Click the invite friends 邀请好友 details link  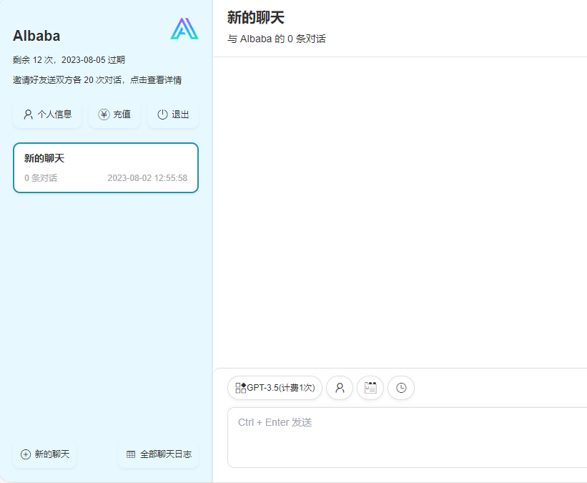(x=97, y=80)
